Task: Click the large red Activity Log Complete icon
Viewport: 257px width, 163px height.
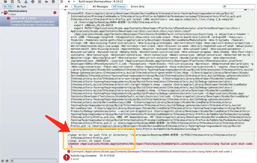Action: point(66,157)
